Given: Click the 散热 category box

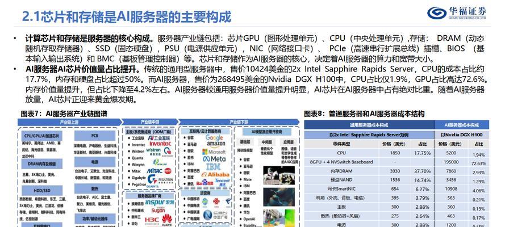Looking at the screenshot, I should (x=95, y=188).
